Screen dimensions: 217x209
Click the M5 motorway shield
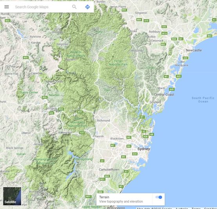click(x=123, y=157)
